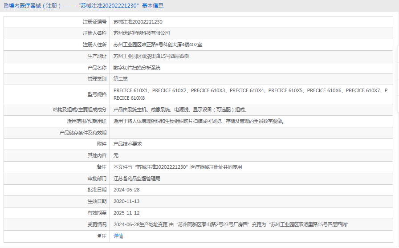Select 第二类 management category value
The image size is (399, 248).
[120, 79]
